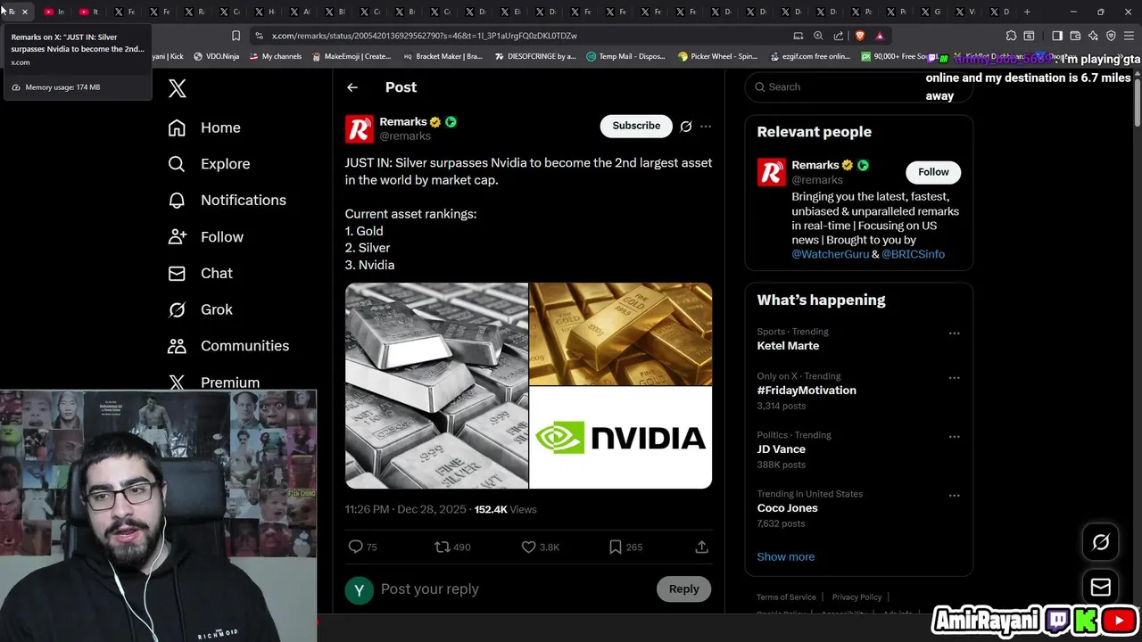Open the Remarks profile avatar on the post

(360, 129)
